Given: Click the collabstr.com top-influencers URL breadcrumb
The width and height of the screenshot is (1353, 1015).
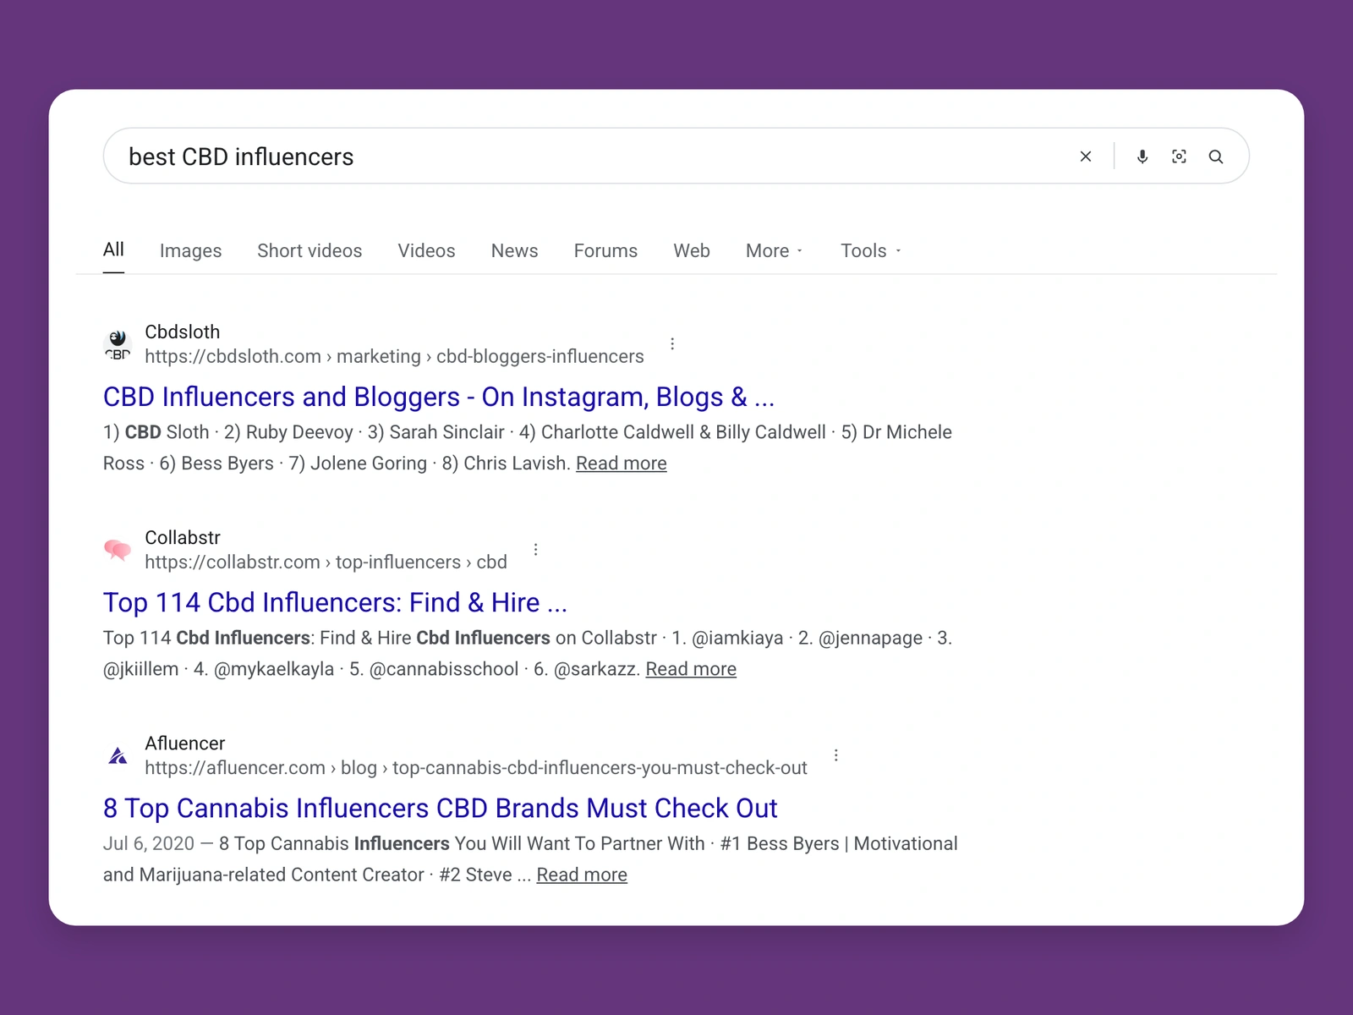Looking at the screenshot, I should pyautogui.click(x=326, y=562).
